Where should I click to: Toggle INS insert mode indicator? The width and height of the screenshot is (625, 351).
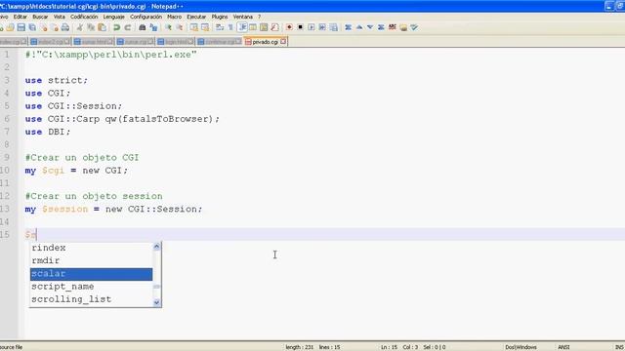[619, 347]
